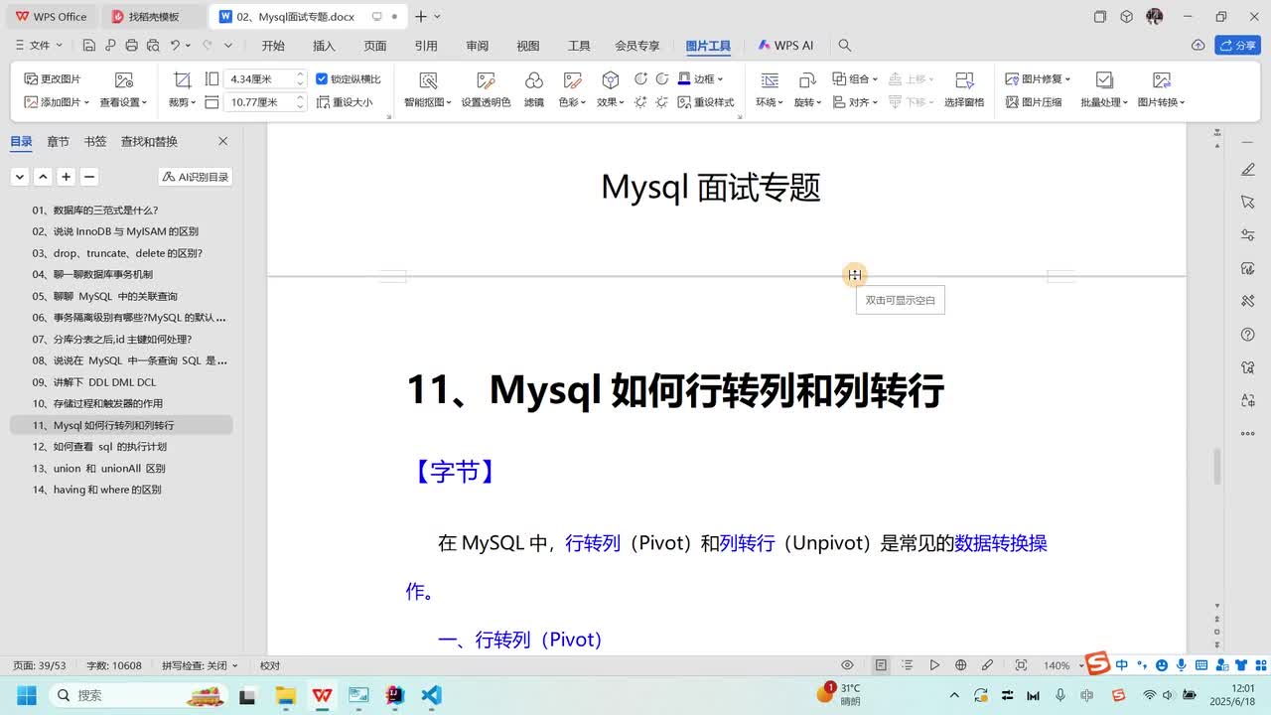Switch to the 章节 chapters panel tab
The image size is (1271, 715).
(58, 142)
